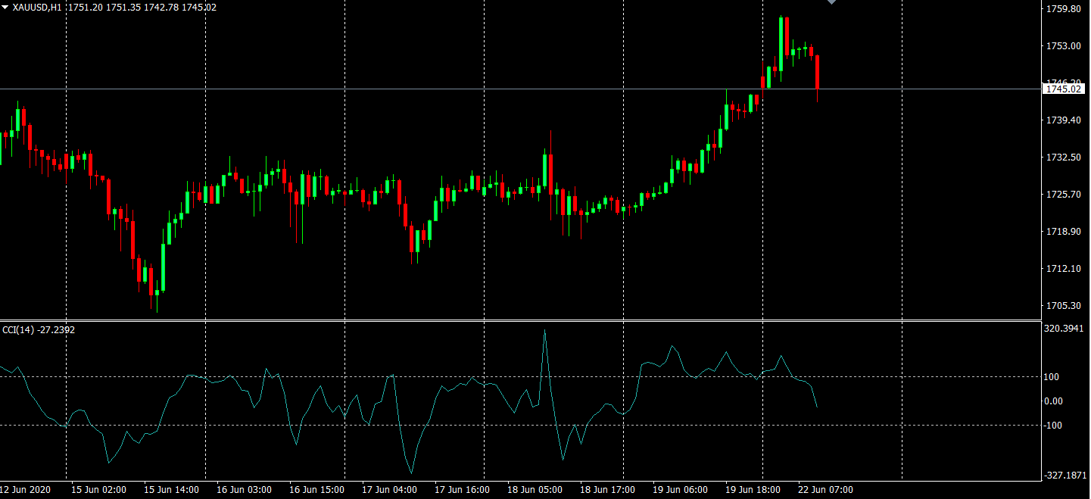Click the 18 Jun 17:00 time label
Viewport: 1091px width, 499px height.
point(607,490)
